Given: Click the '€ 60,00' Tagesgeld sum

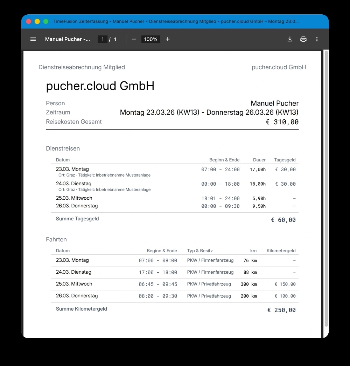Looking at the screenshot, I should (x=283, y=220).
